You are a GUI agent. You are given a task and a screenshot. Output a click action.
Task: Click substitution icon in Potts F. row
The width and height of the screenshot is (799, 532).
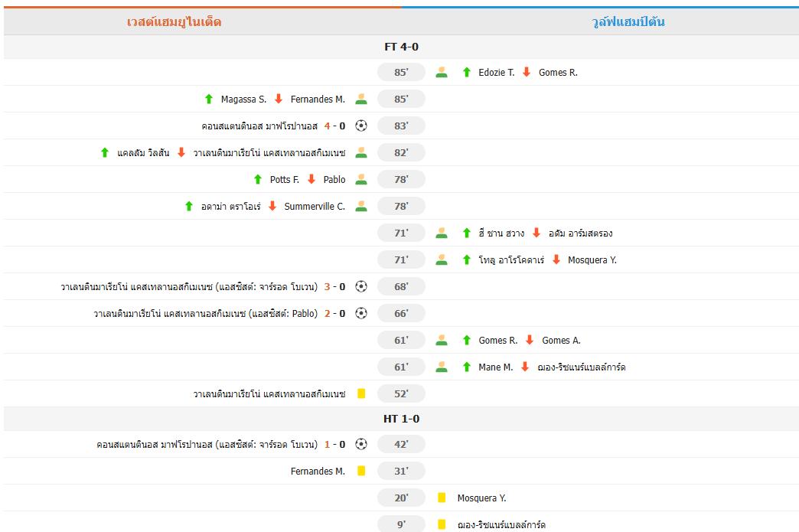361,179
